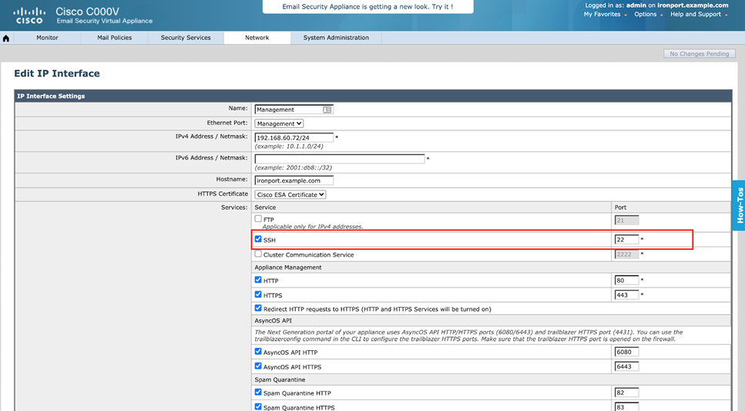This screenshot has width=745, height=411.
Task: Enable the FTP service checkbox
Action: (x=258, y=219)
